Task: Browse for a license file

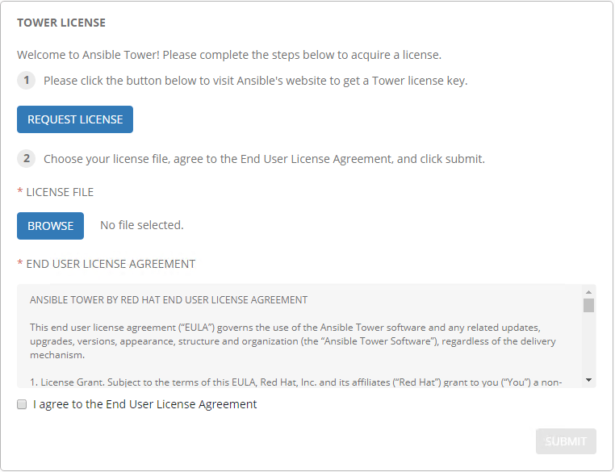Action: coord(50,226)
